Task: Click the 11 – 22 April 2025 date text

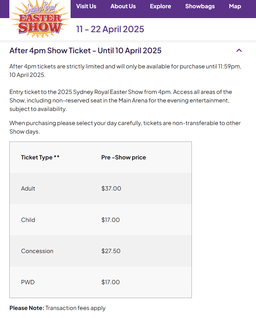Action: [x=110, y=29]
